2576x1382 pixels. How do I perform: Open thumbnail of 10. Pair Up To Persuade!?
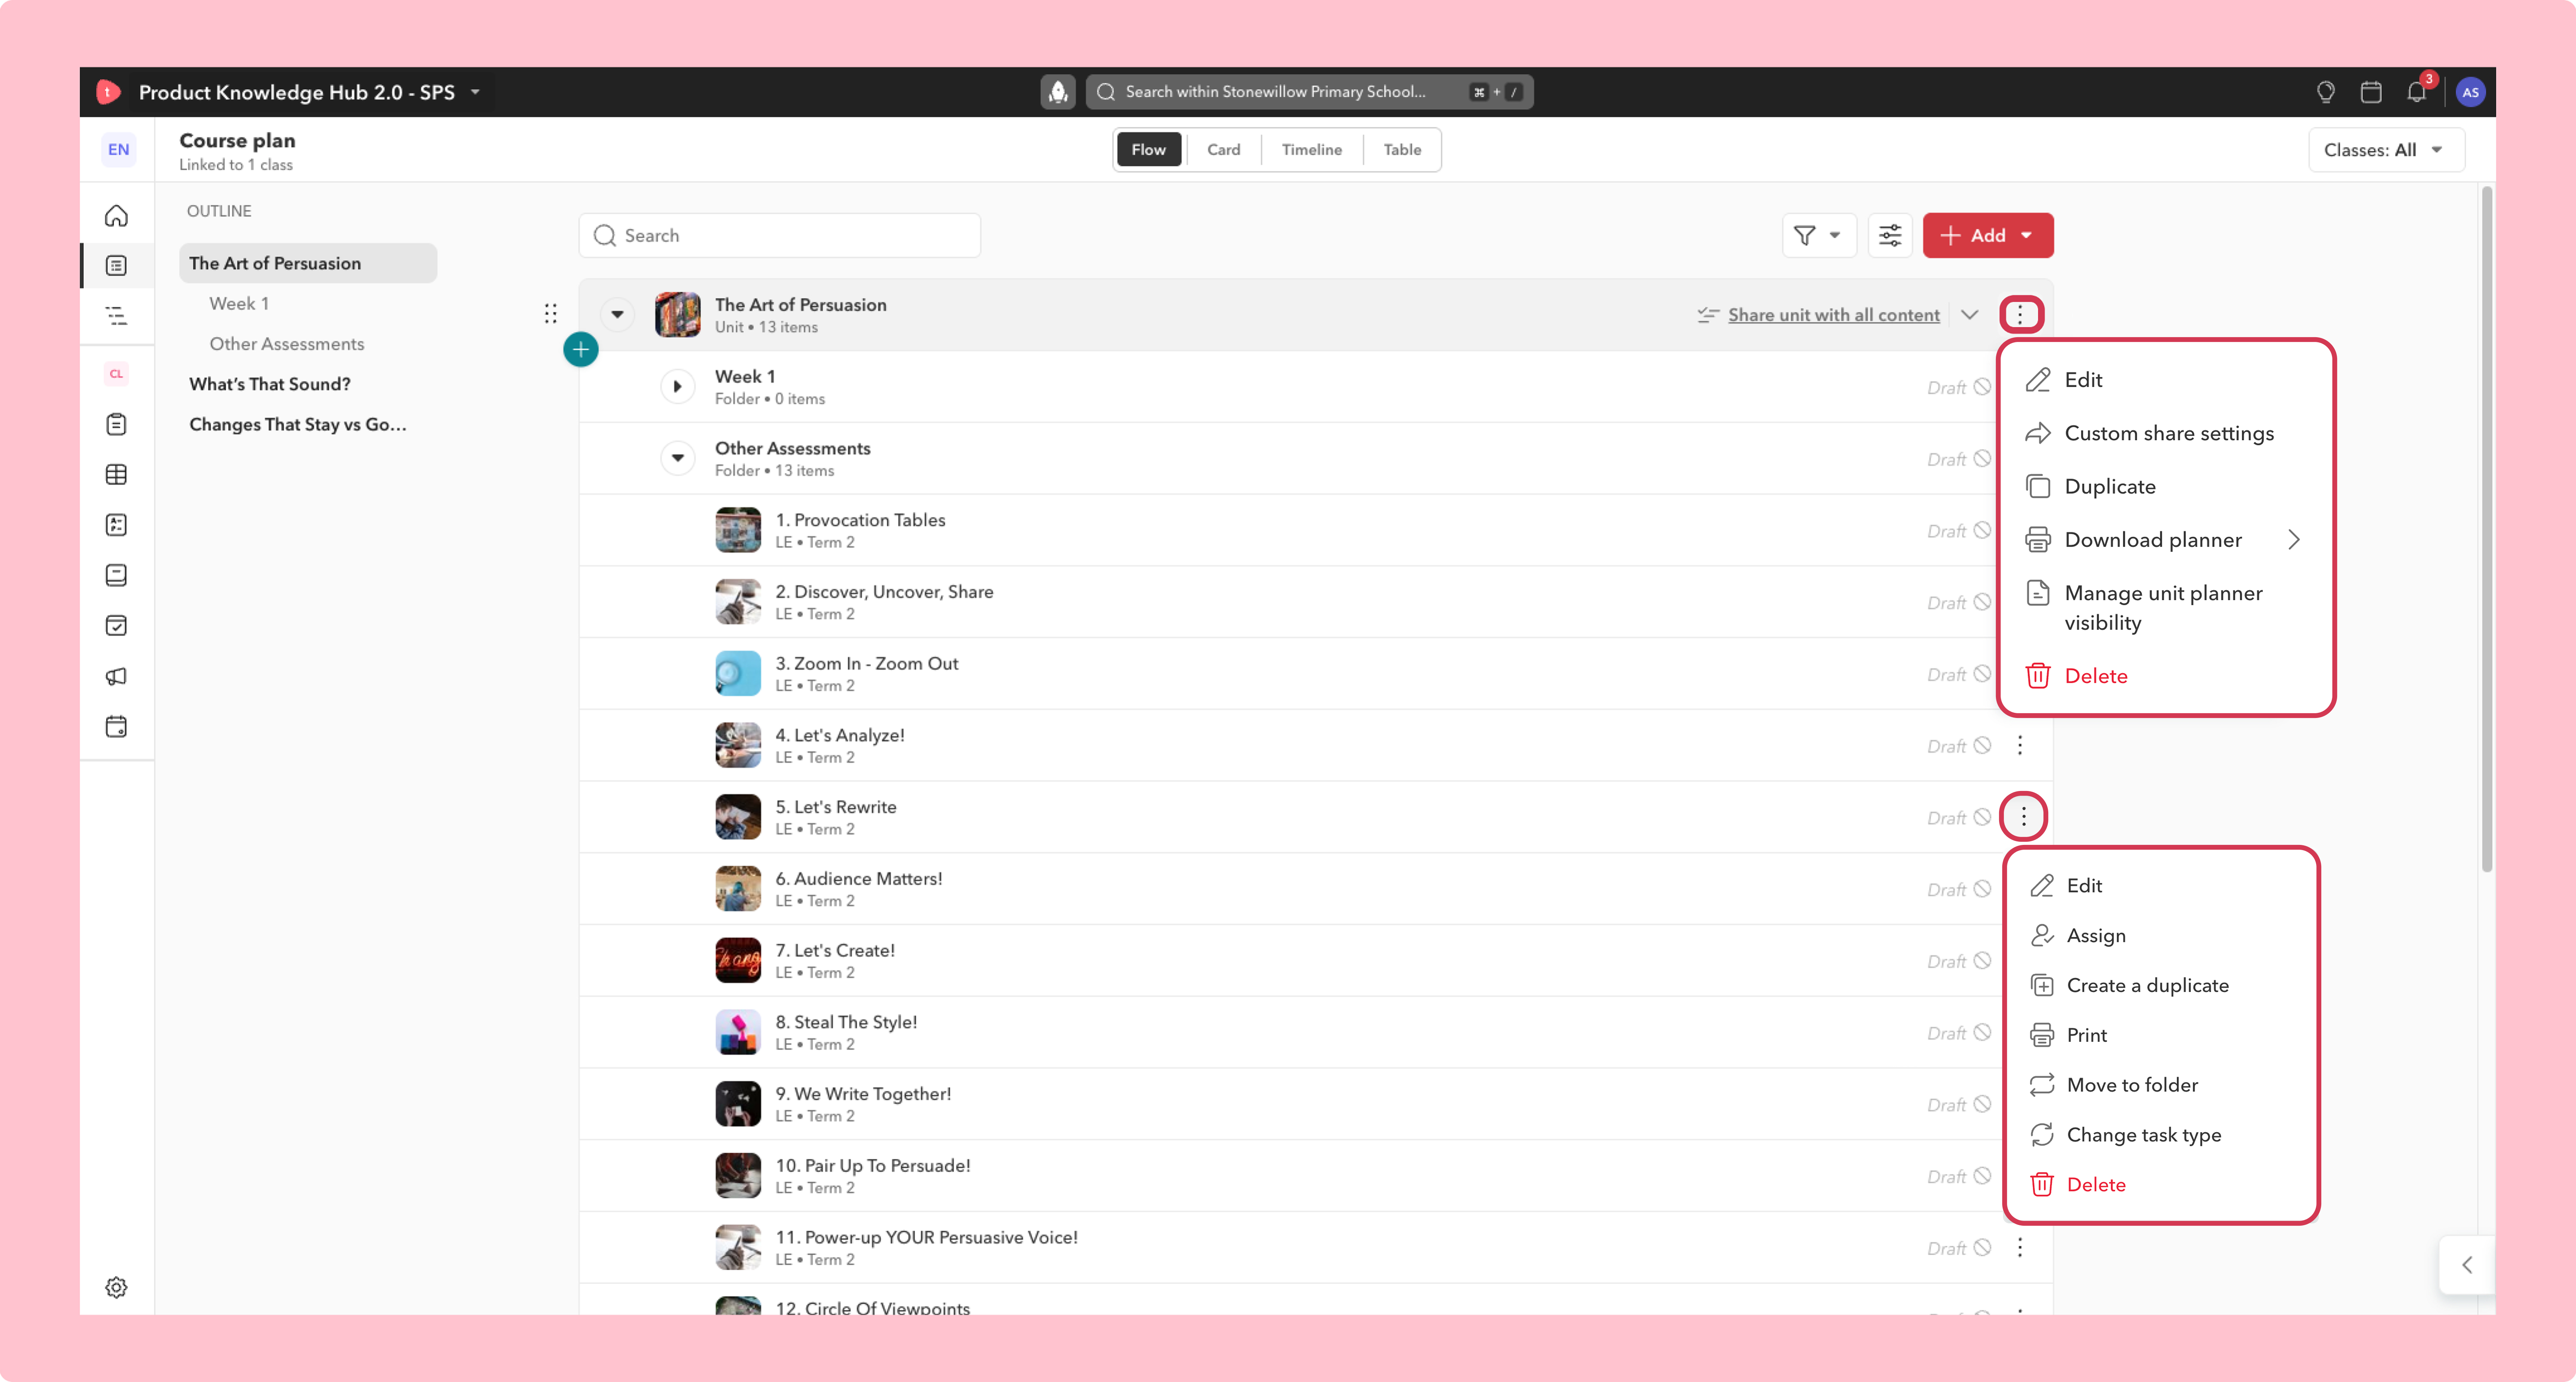[738, 1176]
